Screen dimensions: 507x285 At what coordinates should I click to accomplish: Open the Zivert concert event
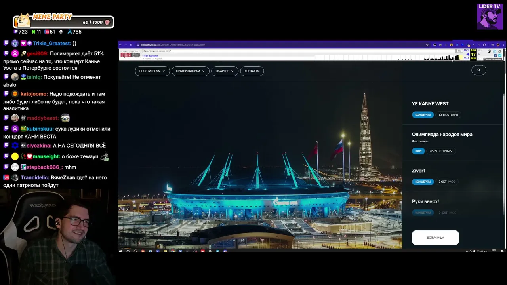pyautogui.click(x=419, y=171)
